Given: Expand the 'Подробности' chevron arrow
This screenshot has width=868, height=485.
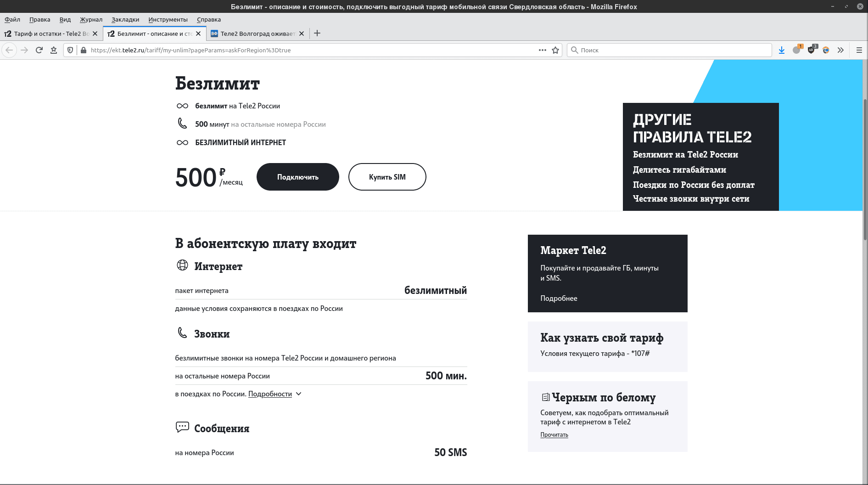Looking at the screenshot, I should [299, 394].
